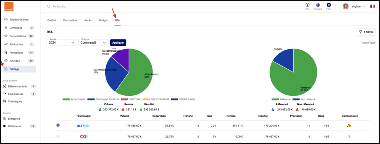Screen dimensions: 380x144
Task: Select Pilotage in sidebar
Action: 19,69
